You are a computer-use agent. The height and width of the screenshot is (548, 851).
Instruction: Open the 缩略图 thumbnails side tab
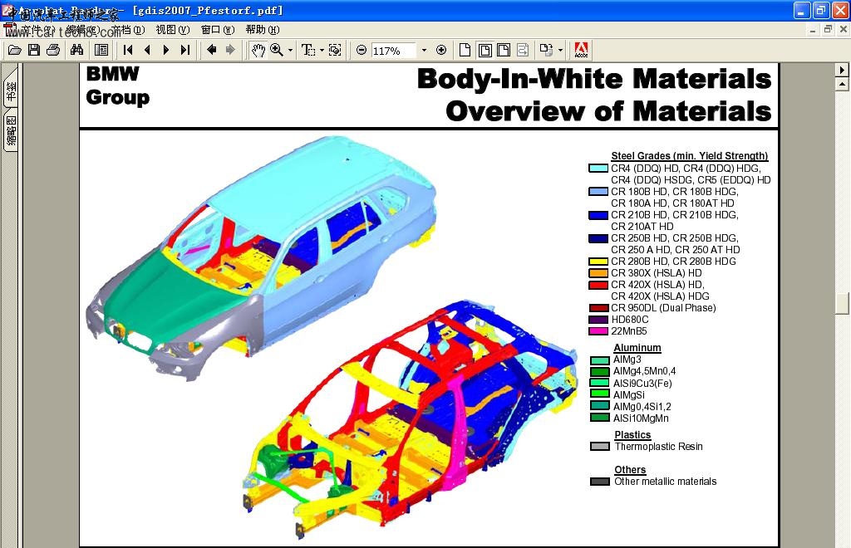[x=11, y=130]
